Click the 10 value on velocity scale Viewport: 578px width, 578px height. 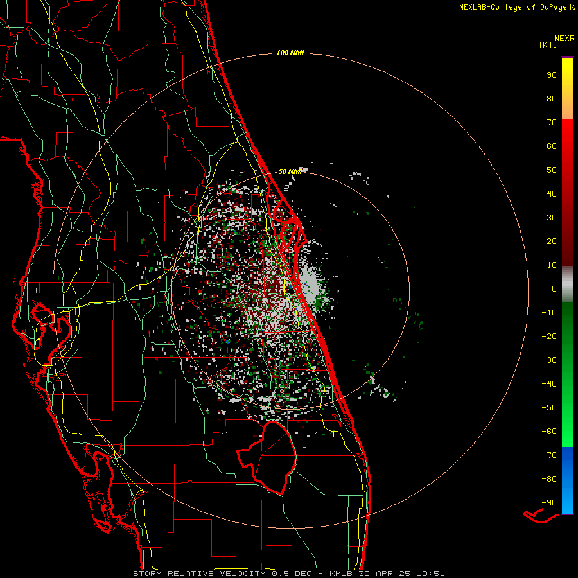[x=552, y=265]
